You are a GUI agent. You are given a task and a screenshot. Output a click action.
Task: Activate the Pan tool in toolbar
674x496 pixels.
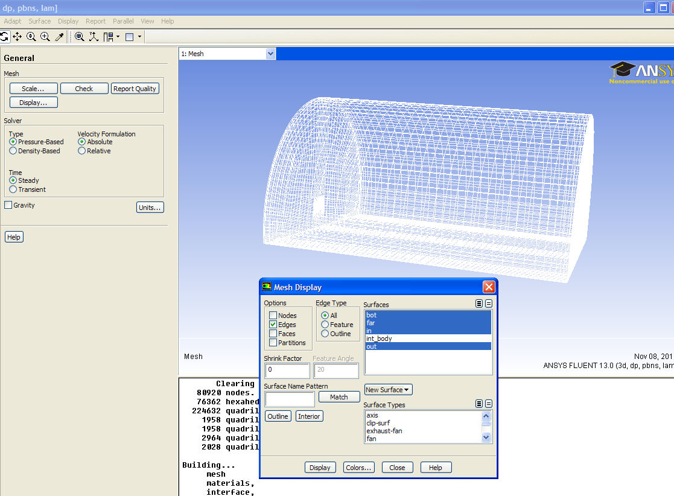point(17,37)
